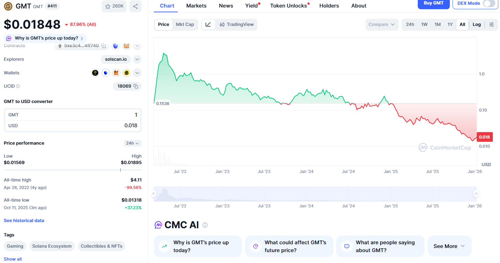Open See historical data link
Screen dimensions: 500x263
(24, 221)
